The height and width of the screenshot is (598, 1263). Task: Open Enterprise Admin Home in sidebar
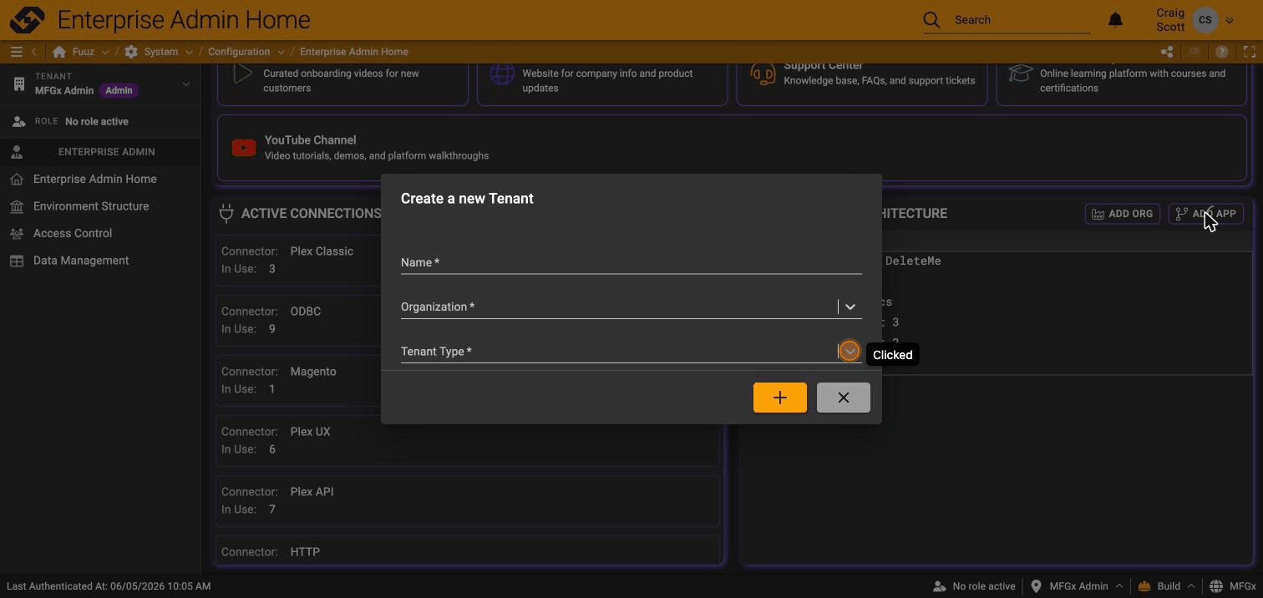tap(94, 179)
